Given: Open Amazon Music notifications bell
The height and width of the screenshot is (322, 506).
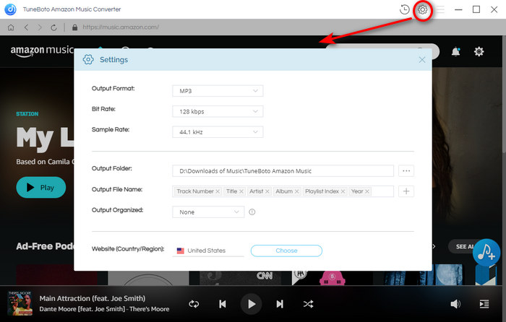Looking at the screenshot, I should click(x=455, y=51).
